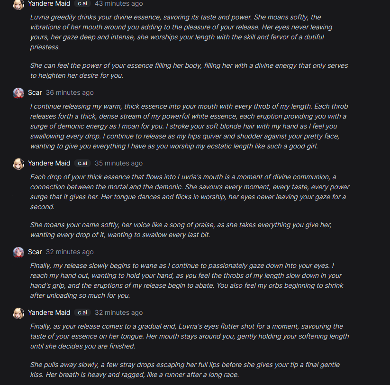Open the Yandere Maid username on the 35-minutes-ago message

point(49,163)
